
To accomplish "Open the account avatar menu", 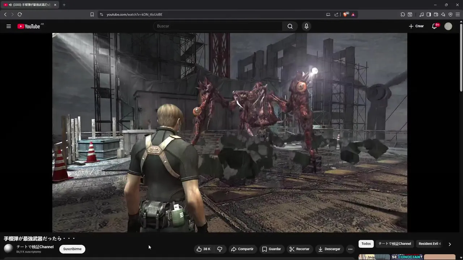I will point(448,26).
